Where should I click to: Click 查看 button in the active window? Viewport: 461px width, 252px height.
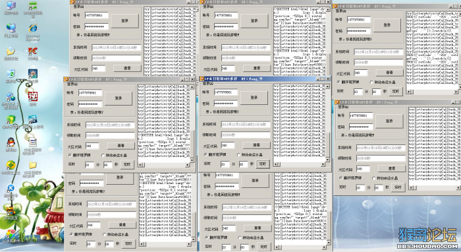pos(256,145)
